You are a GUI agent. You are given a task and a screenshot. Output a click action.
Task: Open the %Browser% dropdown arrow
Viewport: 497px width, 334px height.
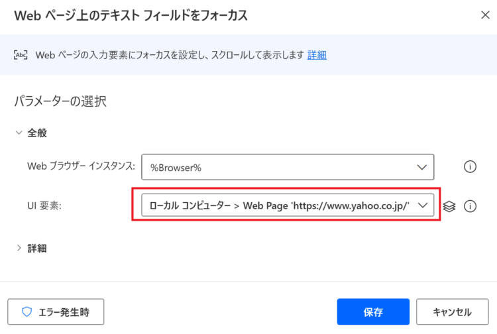(421, 167)
